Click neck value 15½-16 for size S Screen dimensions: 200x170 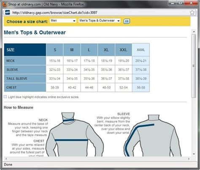point(55,61)
